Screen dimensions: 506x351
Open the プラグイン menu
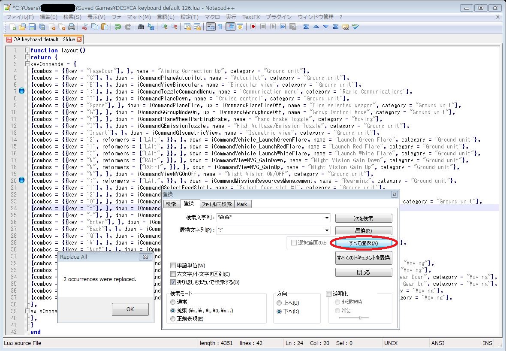click(x=278, y=17)
